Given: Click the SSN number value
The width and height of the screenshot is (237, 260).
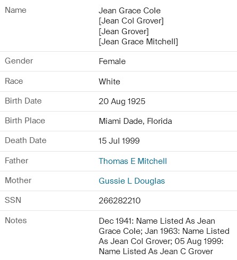Looking at the screenshot, I should (120, 201).
